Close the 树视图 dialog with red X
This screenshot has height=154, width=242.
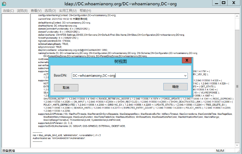click(187, 60)
